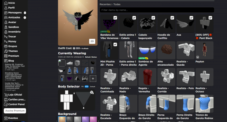Unequip the wings item in Currently Wearing
Image resolution: width=227 pixels, height=122 pixels.
62,71
